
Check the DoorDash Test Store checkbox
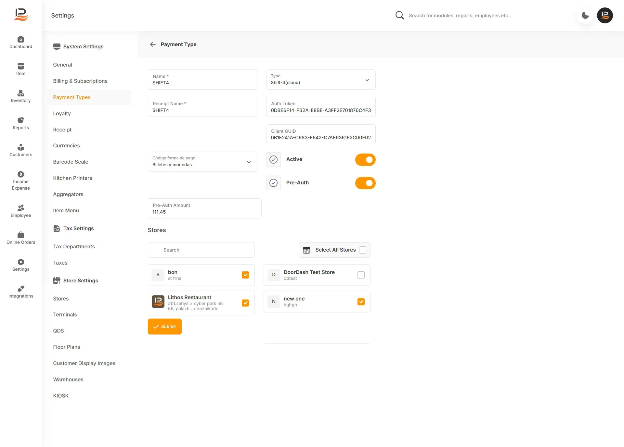[361, 275]
